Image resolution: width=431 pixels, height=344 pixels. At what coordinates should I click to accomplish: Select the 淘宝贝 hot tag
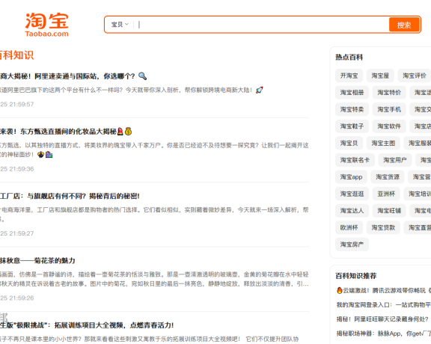[x=349, y=143]
